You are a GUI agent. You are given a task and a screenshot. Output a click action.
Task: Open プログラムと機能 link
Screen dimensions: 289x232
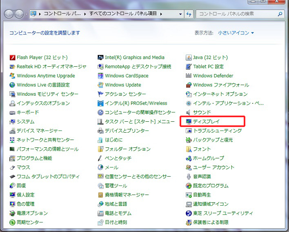(x=34, y=158)
